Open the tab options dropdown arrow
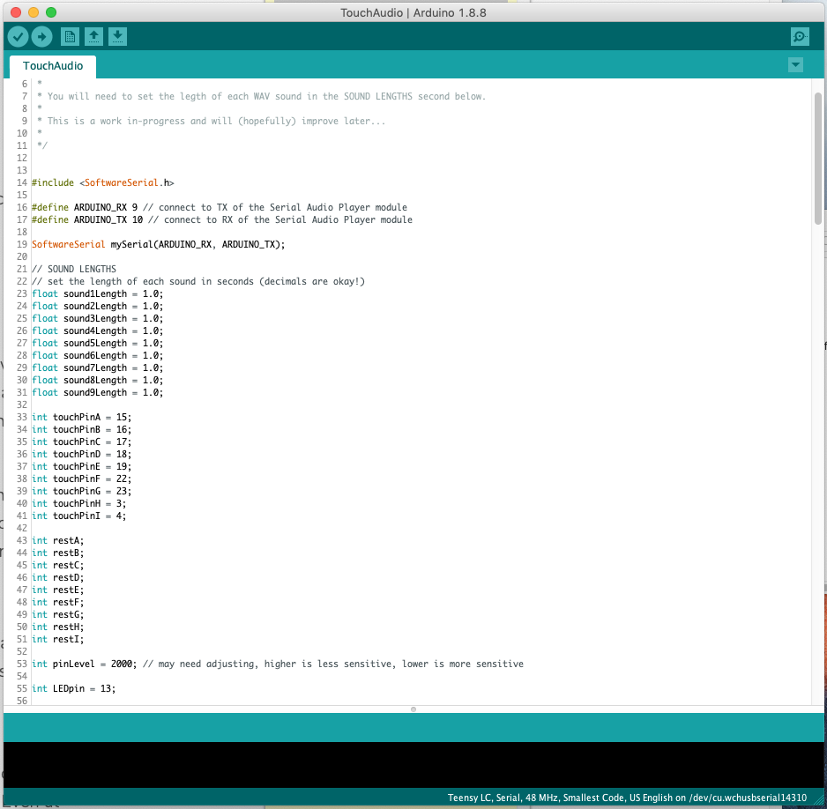 tap(795, 65)
